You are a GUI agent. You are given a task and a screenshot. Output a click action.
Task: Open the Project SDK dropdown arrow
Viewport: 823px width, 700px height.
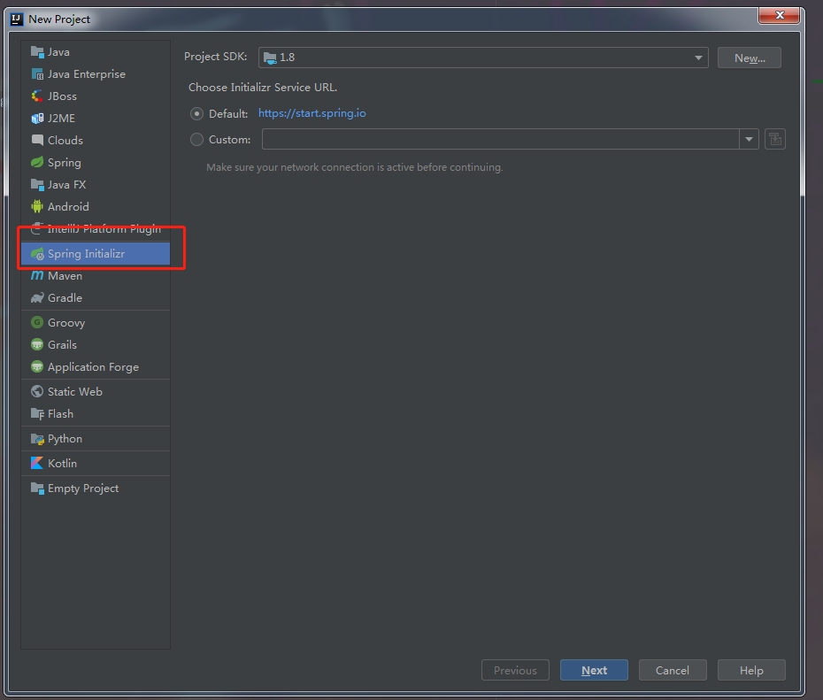698,58
